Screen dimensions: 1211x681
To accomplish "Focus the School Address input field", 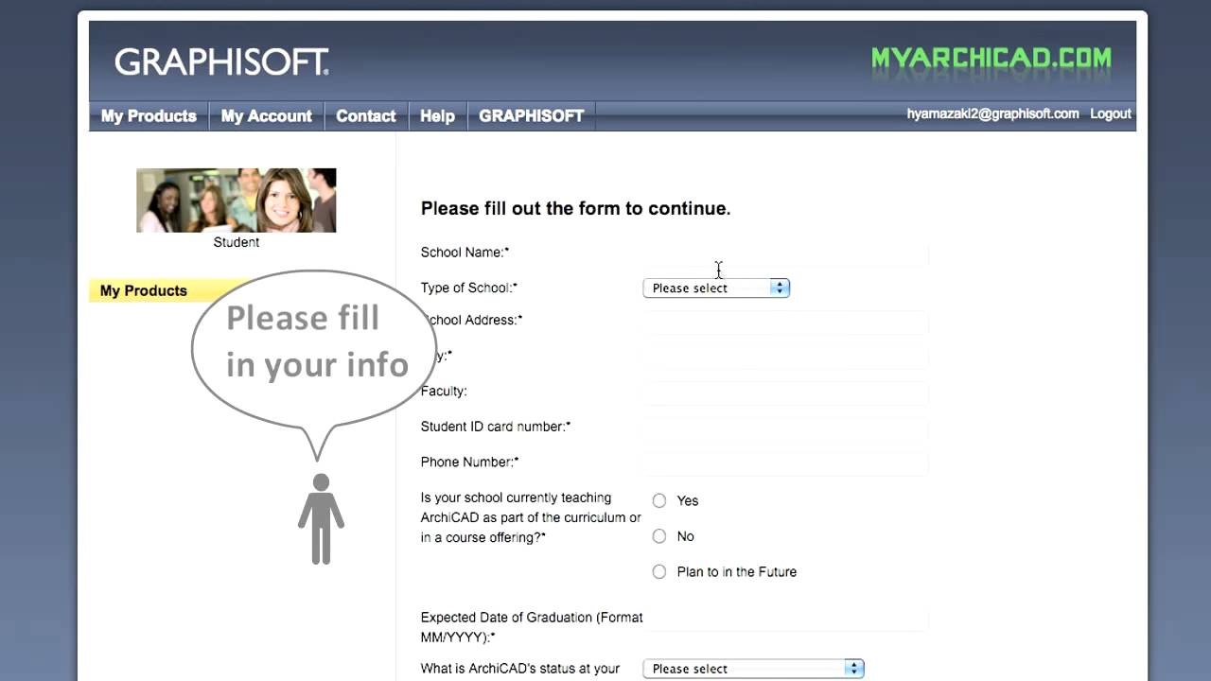I will click(785, 323).
